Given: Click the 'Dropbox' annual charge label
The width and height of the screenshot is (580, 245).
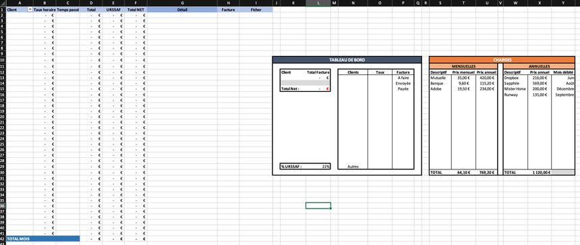Looking at the screenshot, I should click(516, 78).
